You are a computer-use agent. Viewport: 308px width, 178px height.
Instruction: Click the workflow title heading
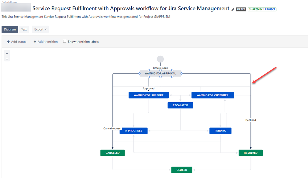coord(131,8)
